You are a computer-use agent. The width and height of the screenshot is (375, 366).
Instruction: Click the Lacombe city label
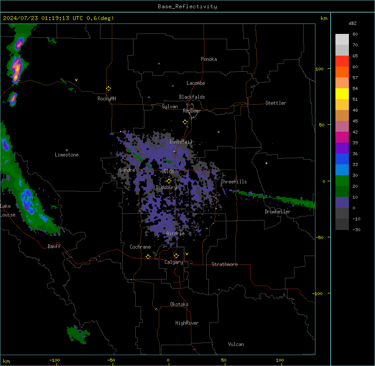(x=196, y=83)
